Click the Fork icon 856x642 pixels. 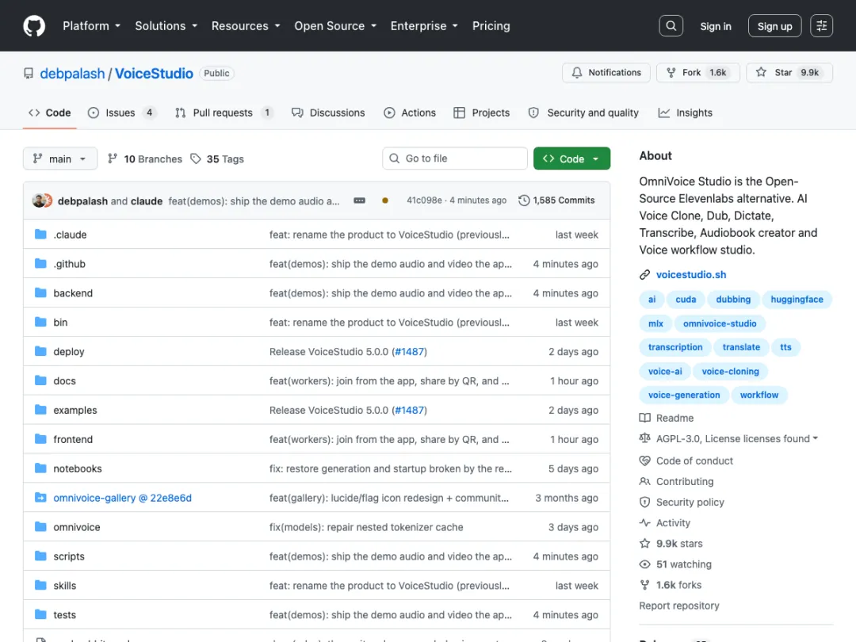(x=671, y=73)
